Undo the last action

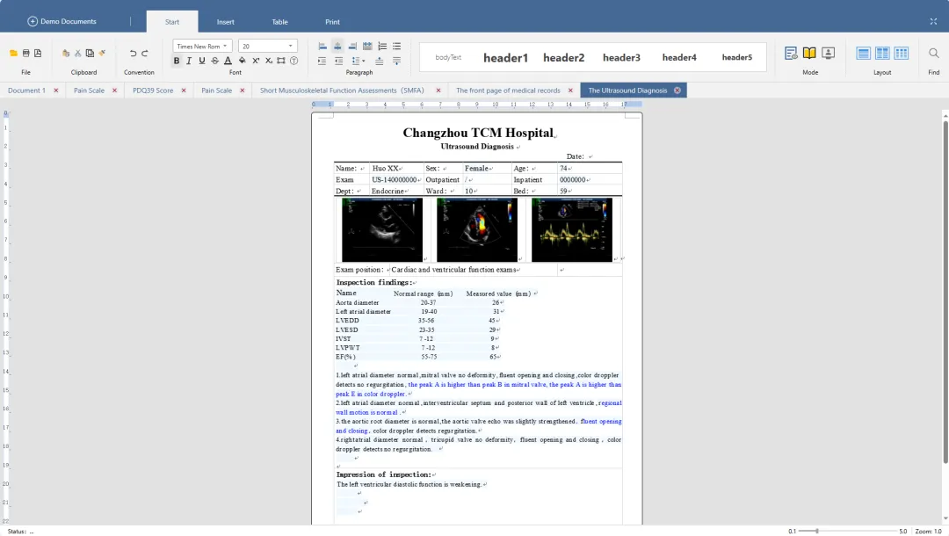pyautogui.click(x=134, y=54)
